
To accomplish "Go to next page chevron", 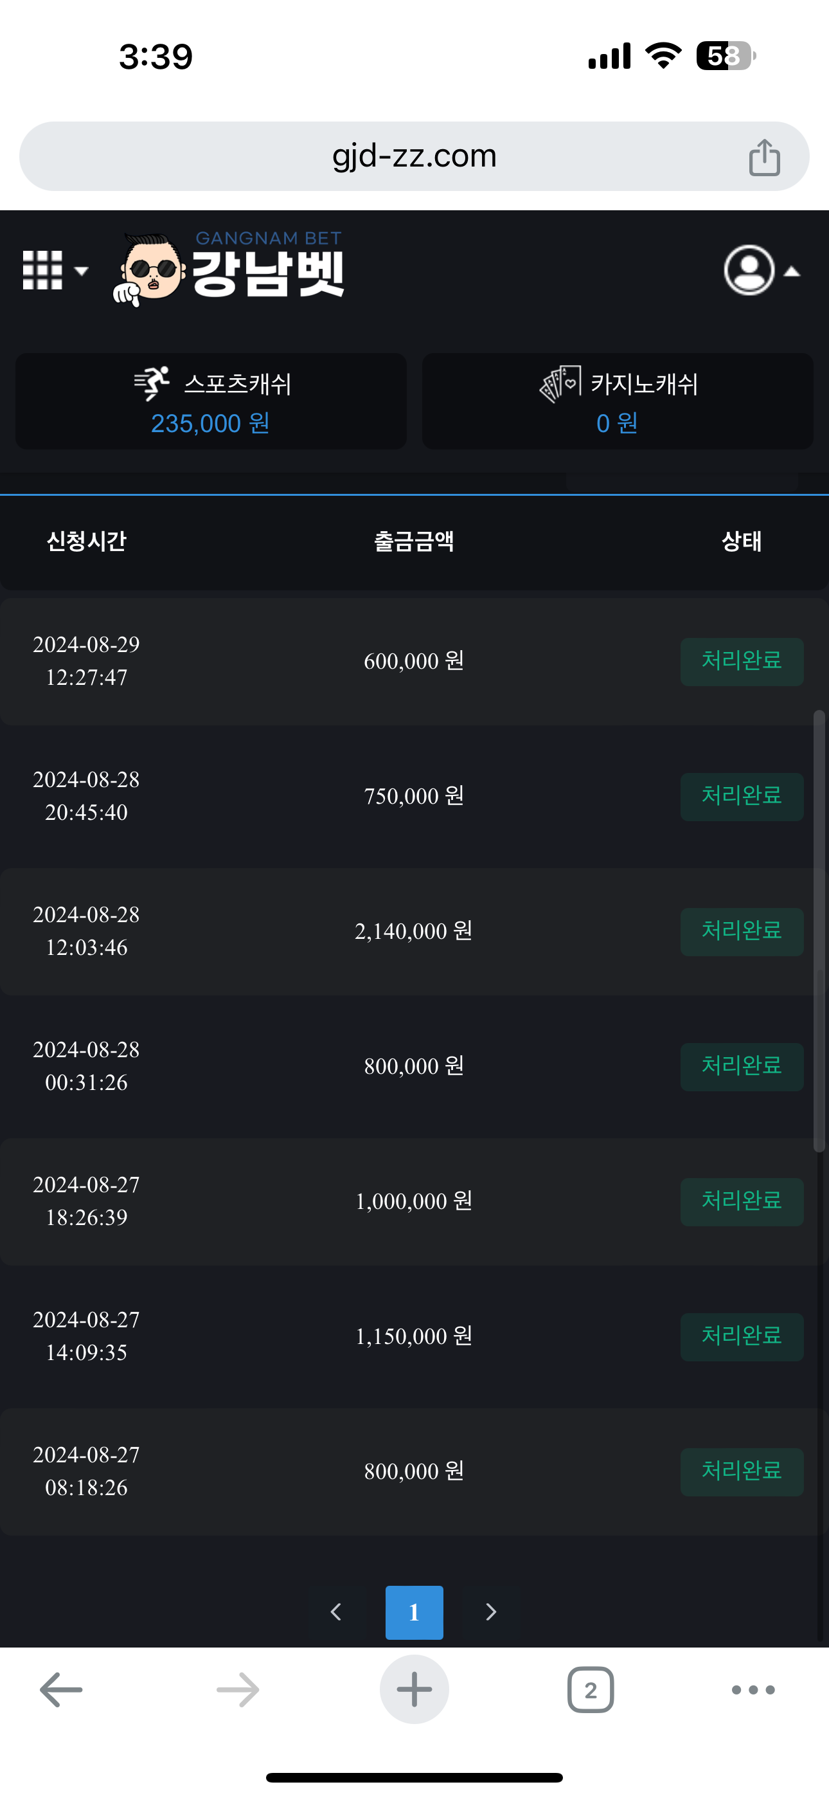I will [x=491, y=1612].
